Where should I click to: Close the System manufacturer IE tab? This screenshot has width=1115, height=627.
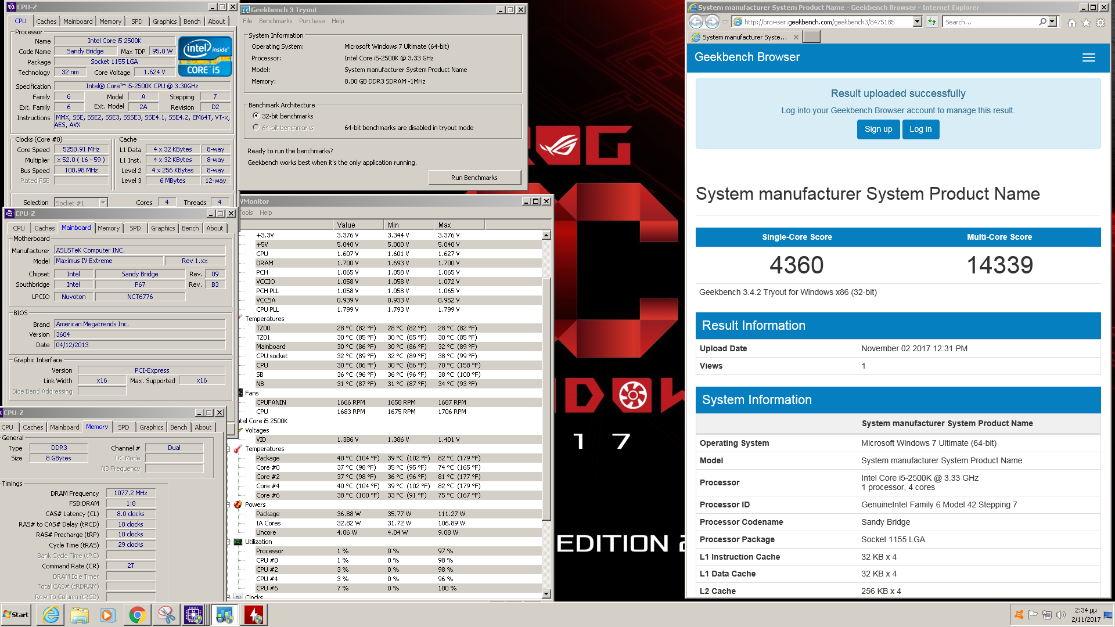tap(796, 37)
